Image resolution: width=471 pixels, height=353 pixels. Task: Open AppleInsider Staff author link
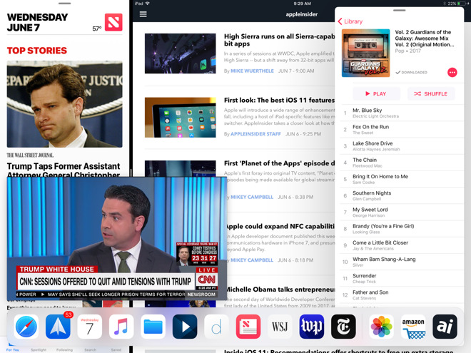tap(255, 134)
